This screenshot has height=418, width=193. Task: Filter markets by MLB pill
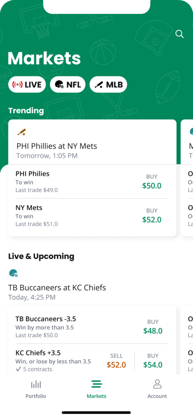click(108, 85)
